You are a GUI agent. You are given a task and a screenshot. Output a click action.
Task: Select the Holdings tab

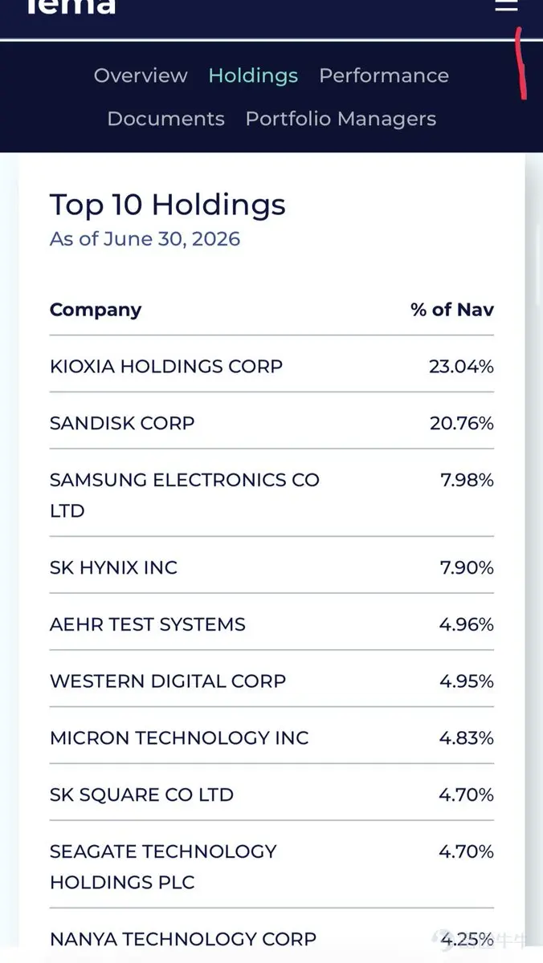click(253, 76)
